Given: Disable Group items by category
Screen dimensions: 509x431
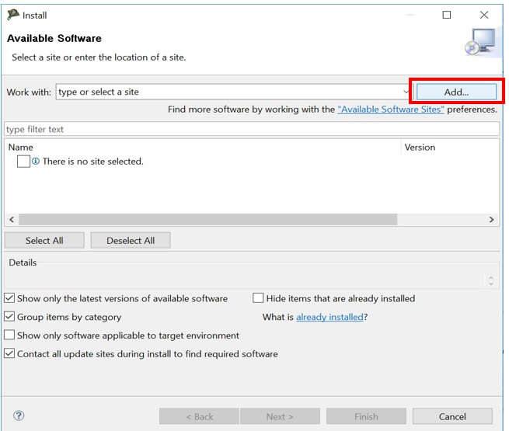Looking at the screenshot, I should 9,317.
